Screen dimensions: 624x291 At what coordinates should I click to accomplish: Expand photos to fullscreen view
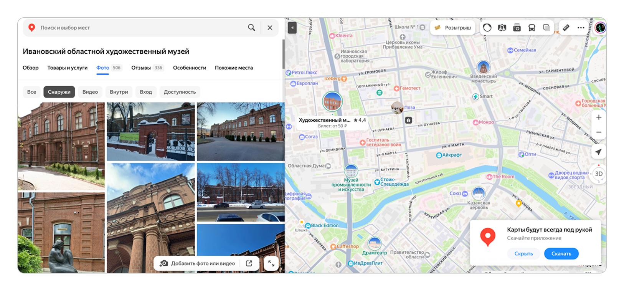[271, 263]
